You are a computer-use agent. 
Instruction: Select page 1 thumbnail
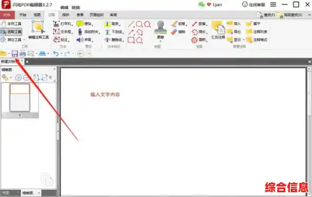[x=20, y=98]
